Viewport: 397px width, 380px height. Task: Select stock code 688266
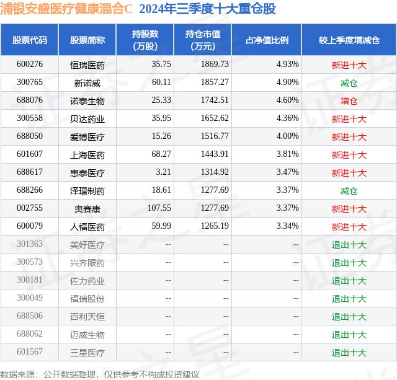pyautogui.click(x=30, y=190)
